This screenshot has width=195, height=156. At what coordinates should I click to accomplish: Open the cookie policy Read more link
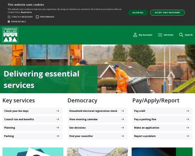tap(26, 12)
